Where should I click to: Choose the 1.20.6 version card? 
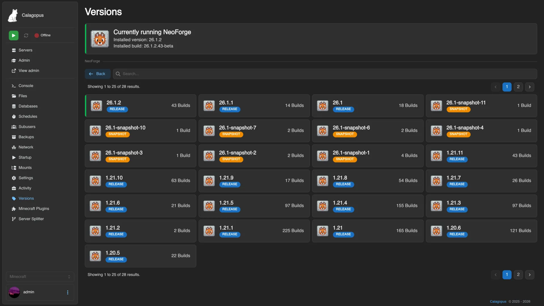481,231
